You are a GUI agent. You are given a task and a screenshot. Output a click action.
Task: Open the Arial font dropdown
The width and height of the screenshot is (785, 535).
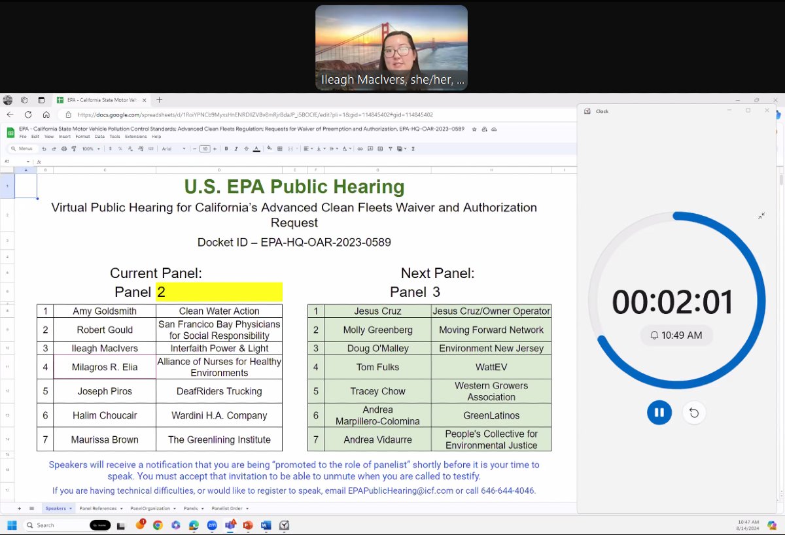coord(174,149)
